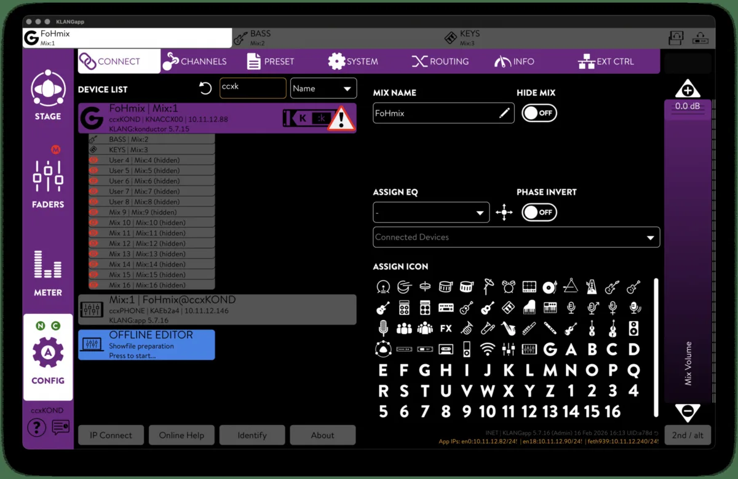Open Online Help
Screen dimensions: 738x479
tap(181, 435)
